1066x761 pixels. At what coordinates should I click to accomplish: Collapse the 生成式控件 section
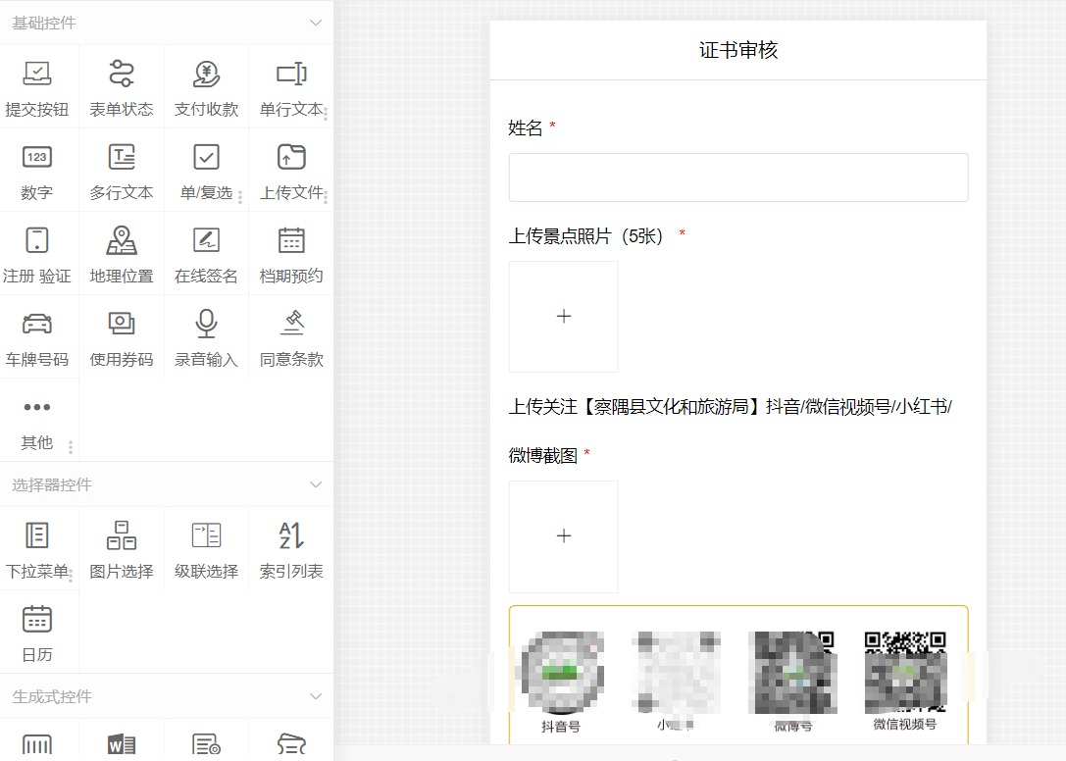(316, 696)
